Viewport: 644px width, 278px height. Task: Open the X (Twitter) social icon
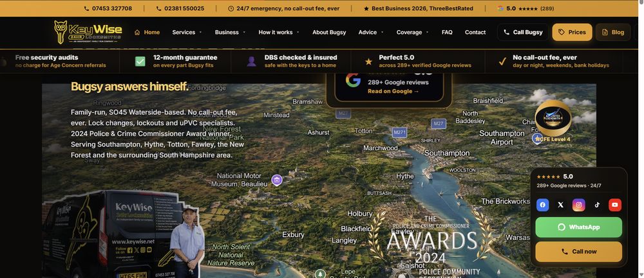[561, 205]
